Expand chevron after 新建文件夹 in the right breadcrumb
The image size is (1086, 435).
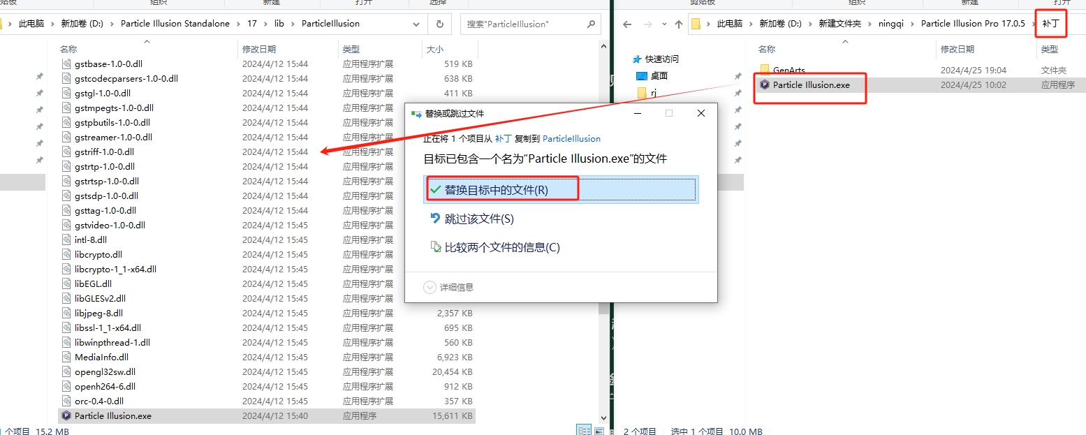click(869, 24)
